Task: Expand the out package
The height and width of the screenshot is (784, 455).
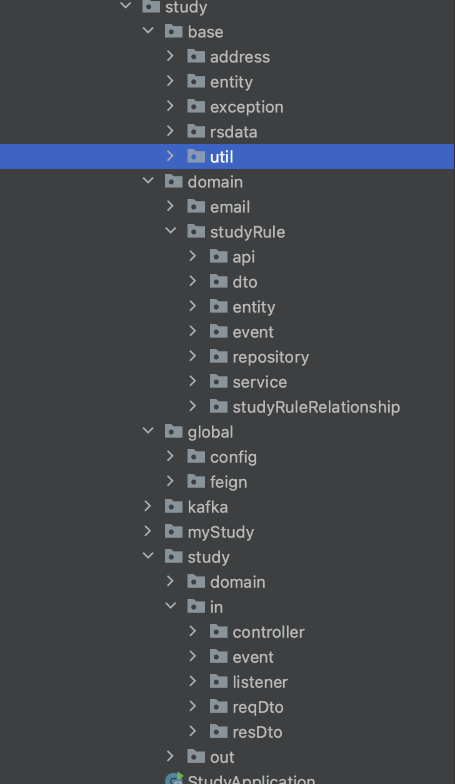Action: (x=171, y=756)
